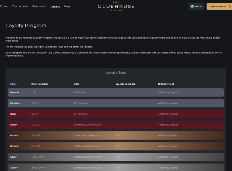This screenshot has width=232, height=171.
Task: Click the Ruby+ loyalty tier row
Action: pos(116,125)
